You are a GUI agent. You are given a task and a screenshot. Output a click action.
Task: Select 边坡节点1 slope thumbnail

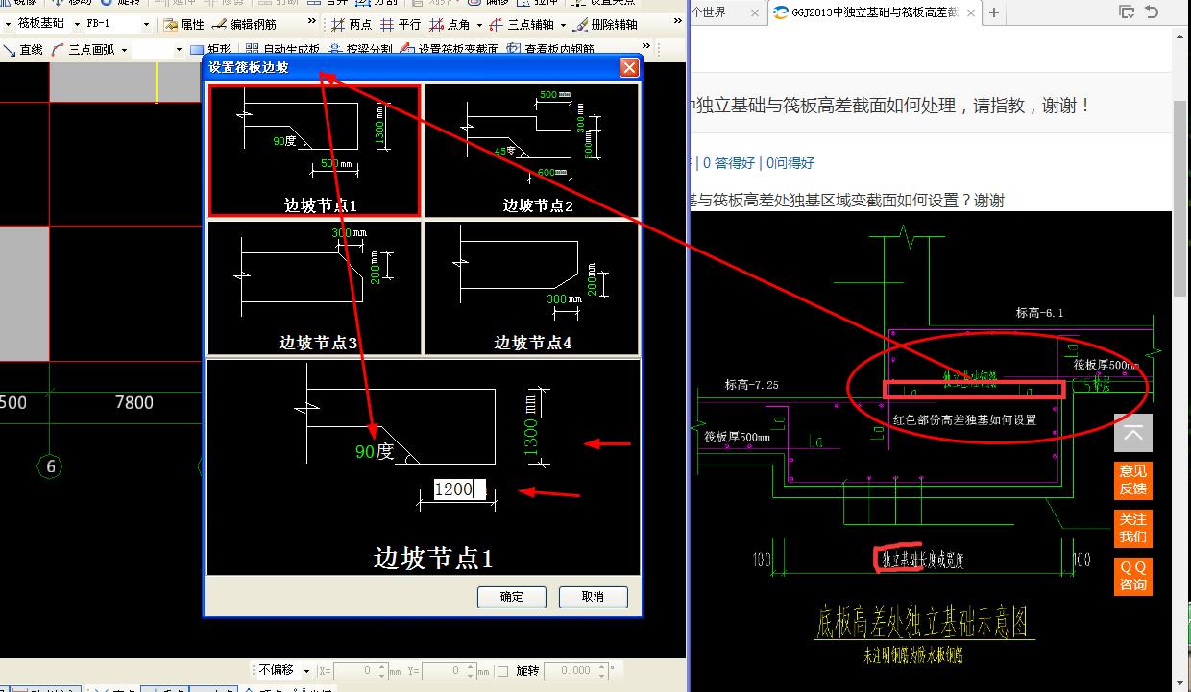(x=315, y=151)
